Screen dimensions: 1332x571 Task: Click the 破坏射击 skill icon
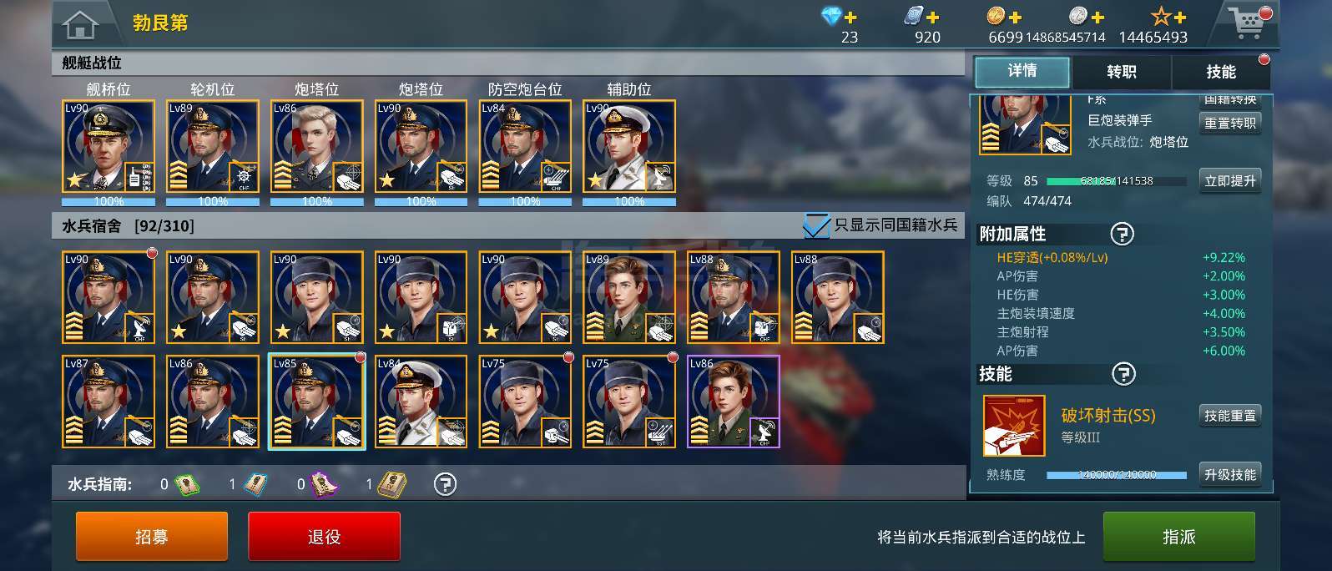pos(1014,426)
